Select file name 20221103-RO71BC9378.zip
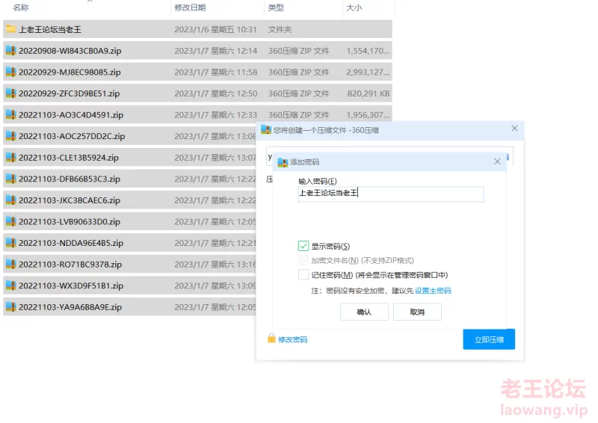 tap(70, 265)
